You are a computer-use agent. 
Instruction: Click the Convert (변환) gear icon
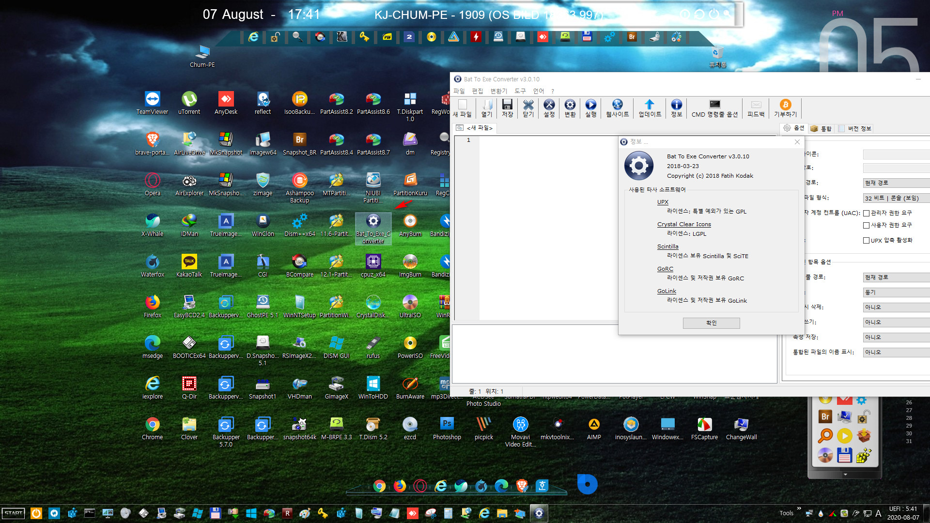pos(570,108)
